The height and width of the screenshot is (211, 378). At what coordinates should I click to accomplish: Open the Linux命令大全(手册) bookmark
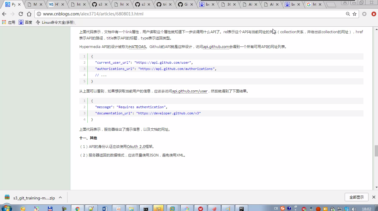pyautogui.click(x=56, y=22)
